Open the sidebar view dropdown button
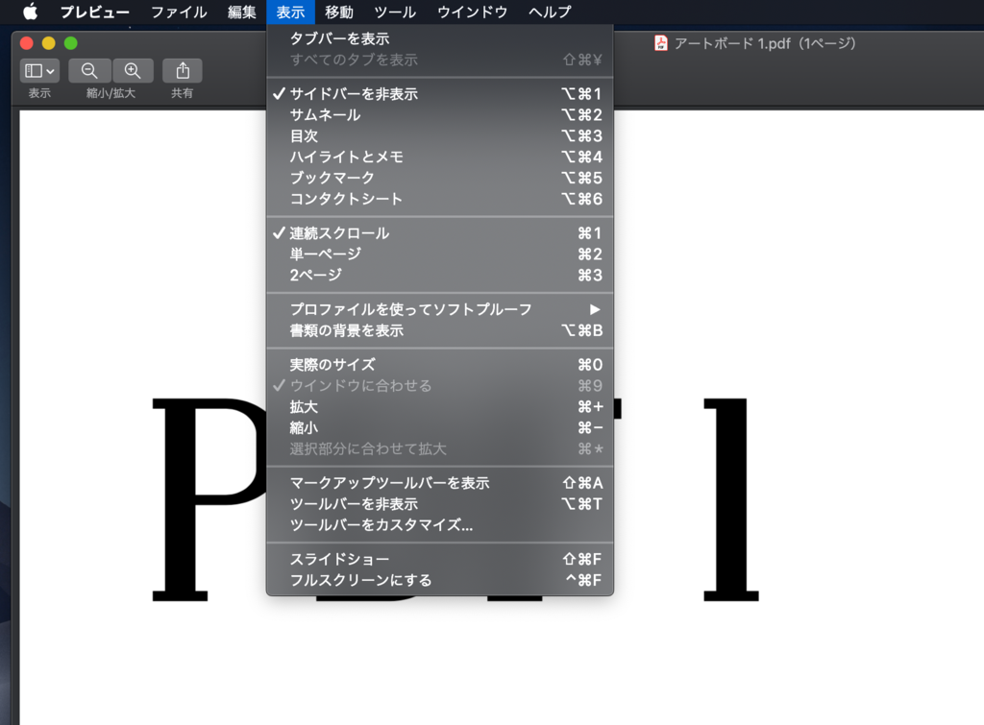The image size is (984, 725). [x=39, y=71]
